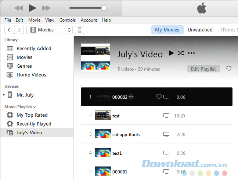
Task: Open My Top Rated playlist
Action: [32, 115]
